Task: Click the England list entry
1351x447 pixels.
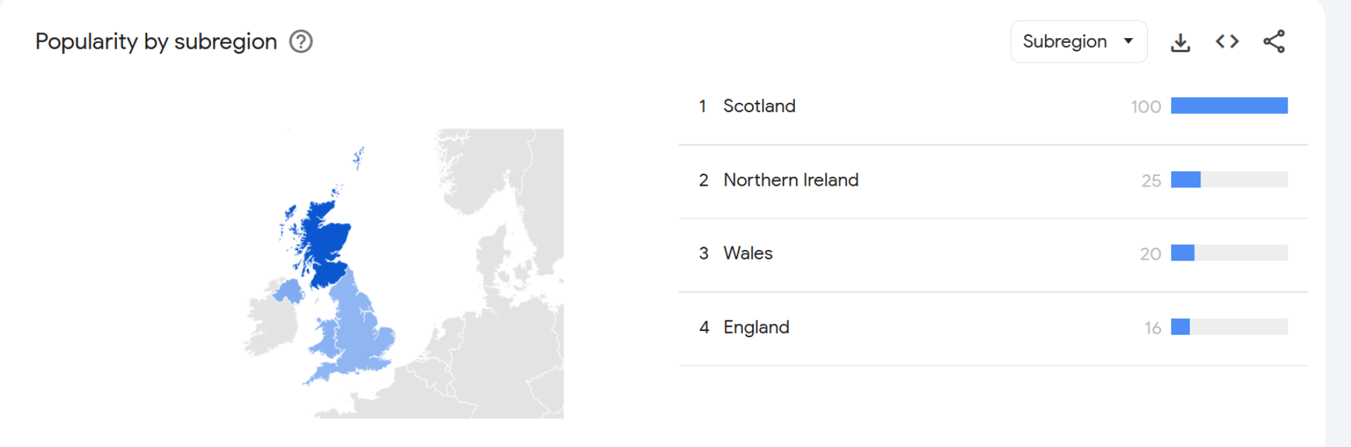Action: (756, 327)
